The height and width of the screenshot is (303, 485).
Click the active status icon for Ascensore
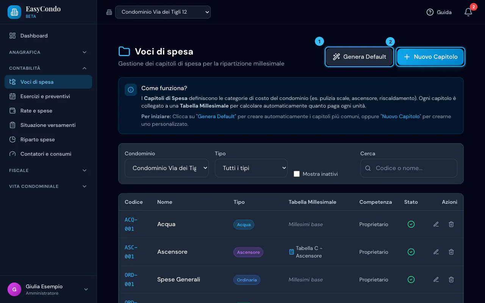coord(411,252)
